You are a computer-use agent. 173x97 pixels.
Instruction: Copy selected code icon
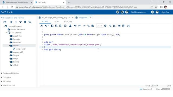point(88,26)
